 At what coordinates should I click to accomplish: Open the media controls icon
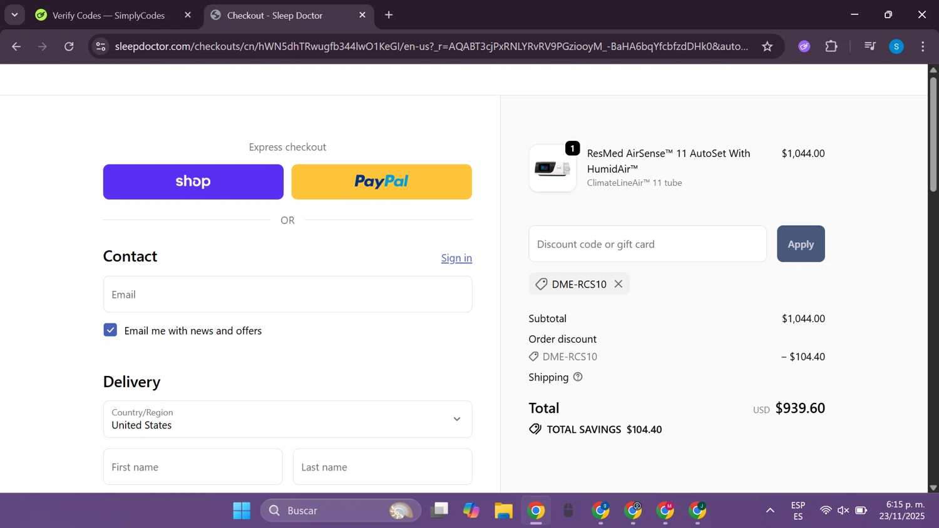tap(870, 46)
